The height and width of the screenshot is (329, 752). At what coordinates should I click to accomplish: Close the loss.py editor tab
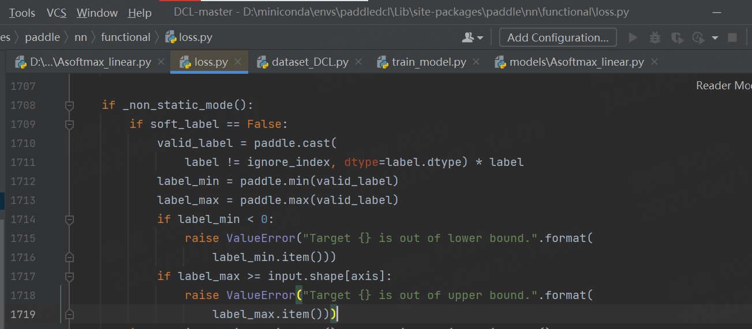coord(238,62)
